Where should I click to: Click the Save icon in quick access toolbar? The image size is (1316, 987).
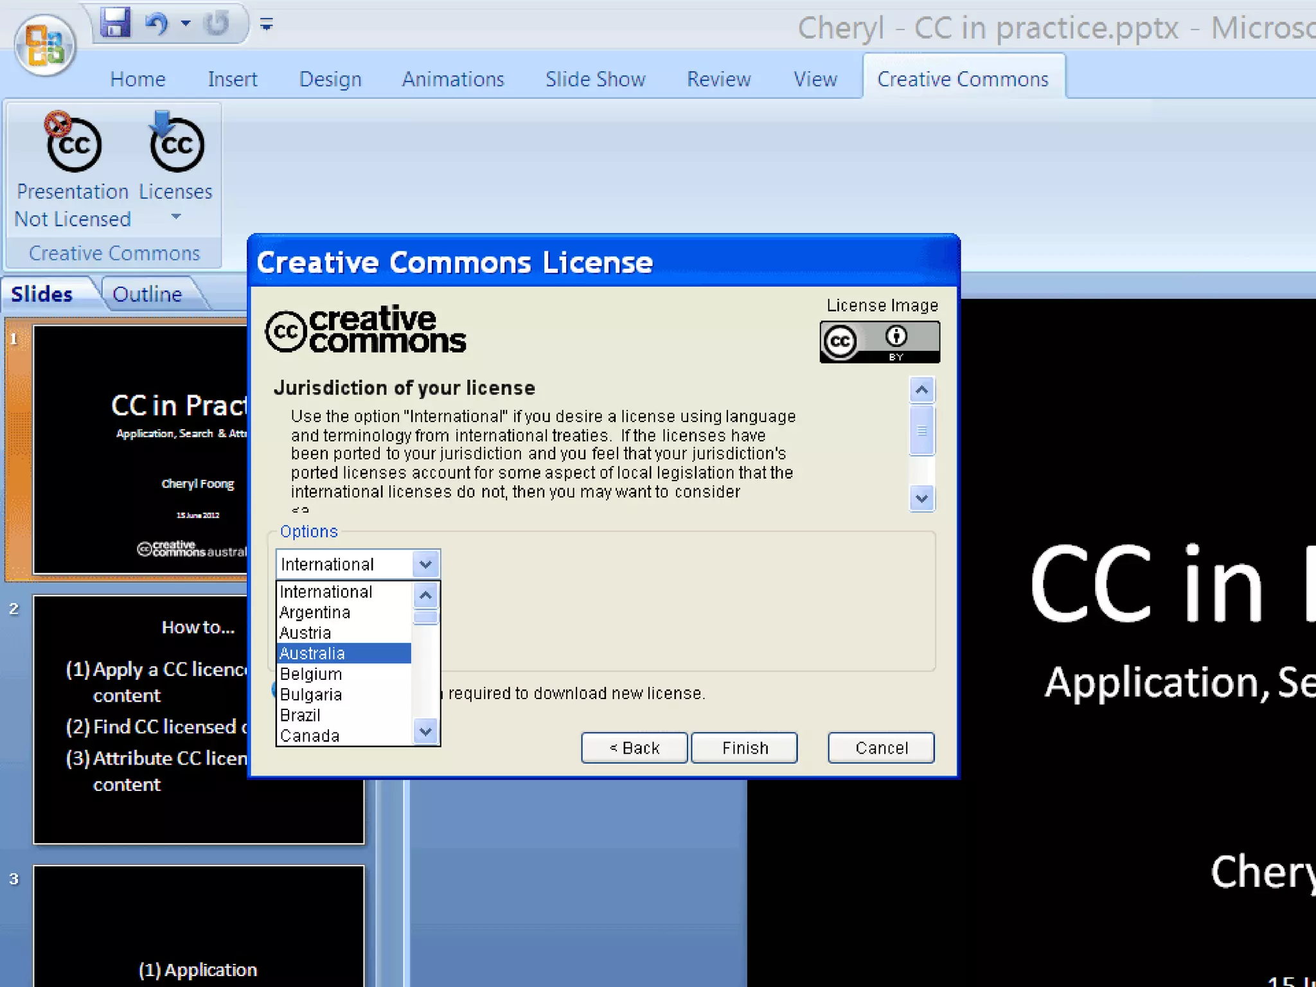[116, 23]
